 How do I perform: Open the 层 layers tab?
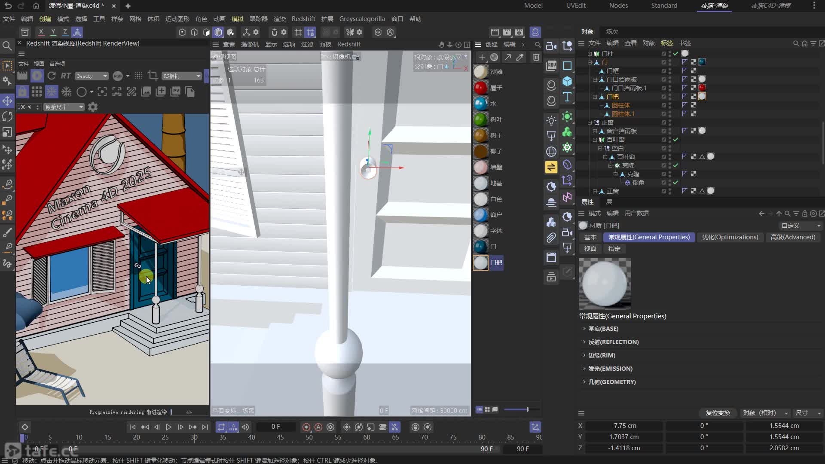609,202
